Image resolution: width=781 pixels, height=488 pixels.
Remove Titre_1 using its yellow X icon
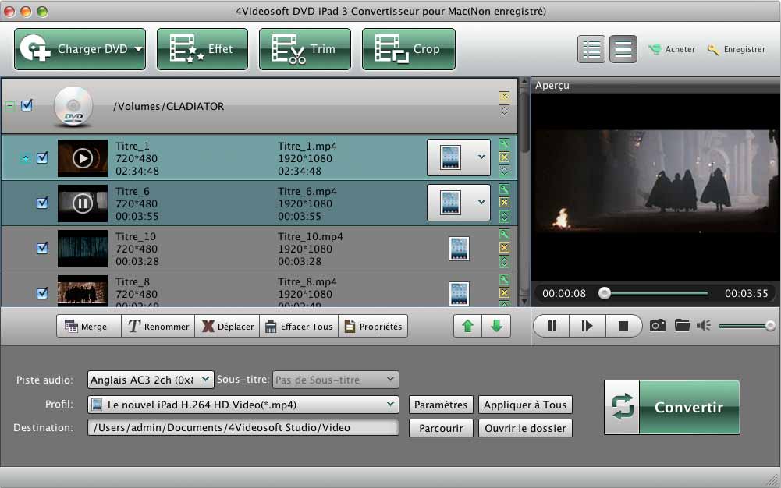[504, 157]
